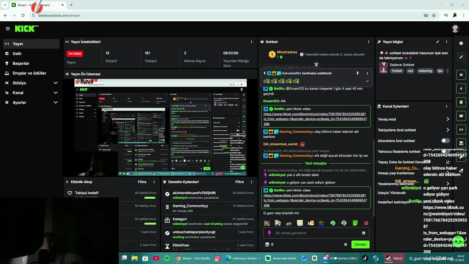The image size is (469, 264).
Task: Reload the dashboard page
Action: click(23, 15)
